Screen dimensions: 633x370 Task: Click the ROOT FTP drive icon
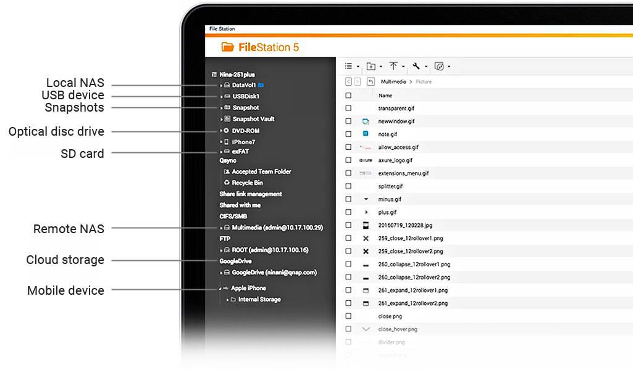point(227,250)
